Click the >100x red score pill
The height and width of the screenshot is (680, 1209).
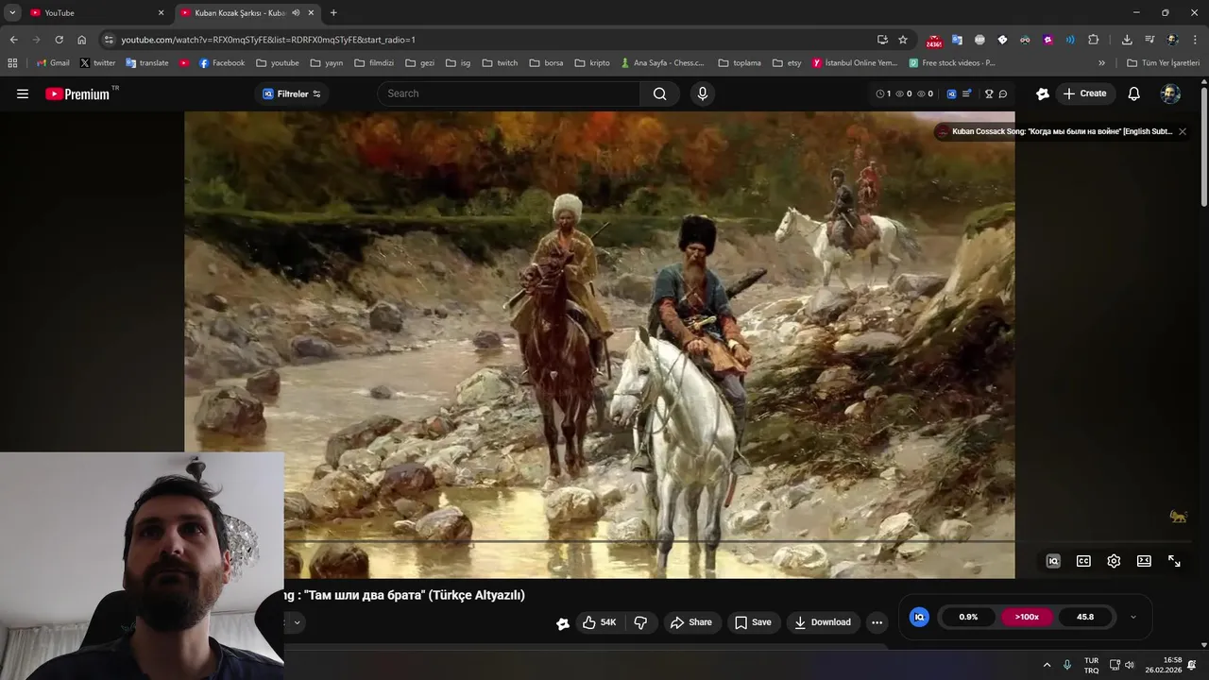tap(1027, 617)
